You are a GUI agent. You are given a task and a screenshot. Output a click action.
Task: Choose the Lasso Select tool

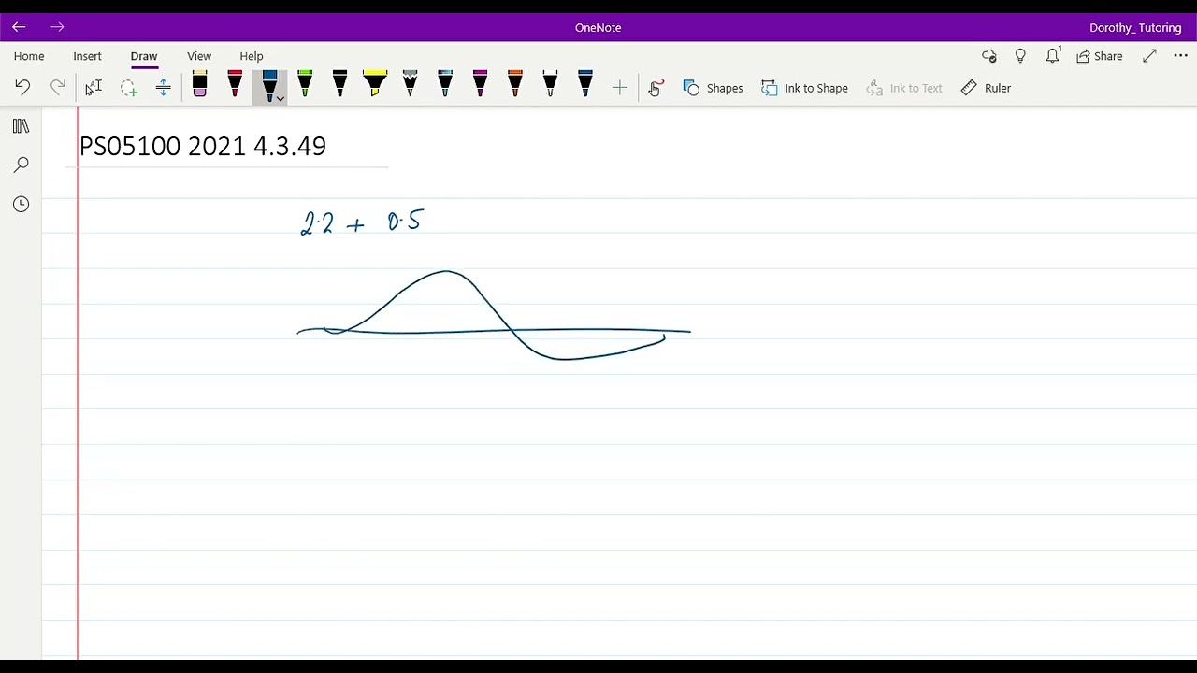pos(128,88)
